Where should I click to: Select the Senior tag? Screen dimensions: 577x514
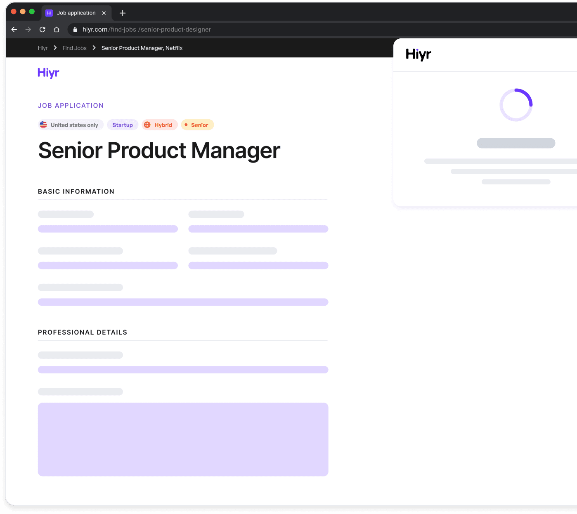(197, 125)
